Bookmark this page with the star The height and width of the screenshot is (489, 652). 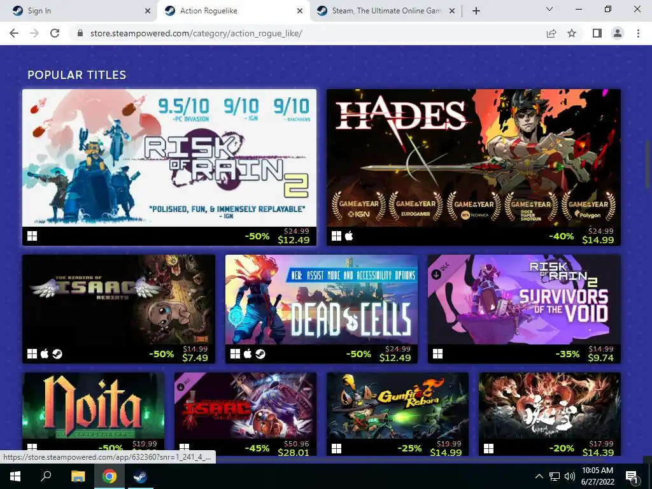572,33
